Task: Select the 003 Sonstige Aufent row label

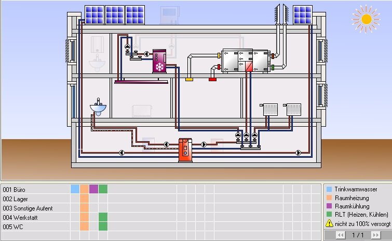Action: [28, 208]
